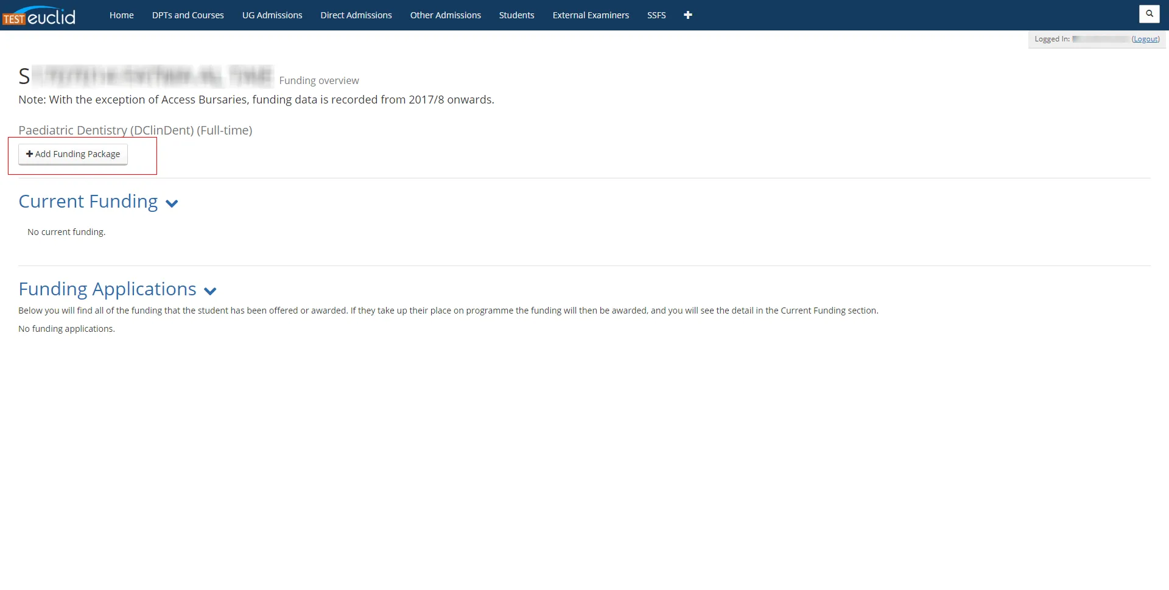1169x590 pixels.
Task: Collapse the Funding Applications chevron arrow
Action: click(210, 291)
